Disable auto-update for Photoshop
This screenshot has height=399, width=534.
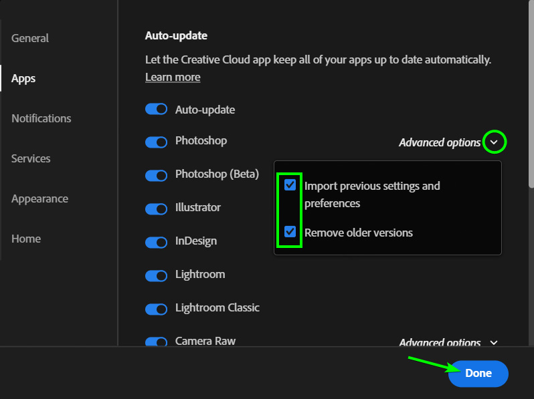pos(156,142)
